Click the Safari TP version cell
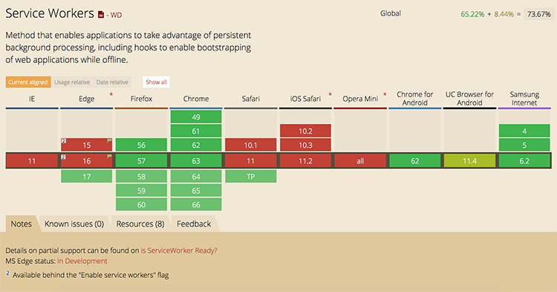This screenshot has height=292, width=557. coord(251,176)
